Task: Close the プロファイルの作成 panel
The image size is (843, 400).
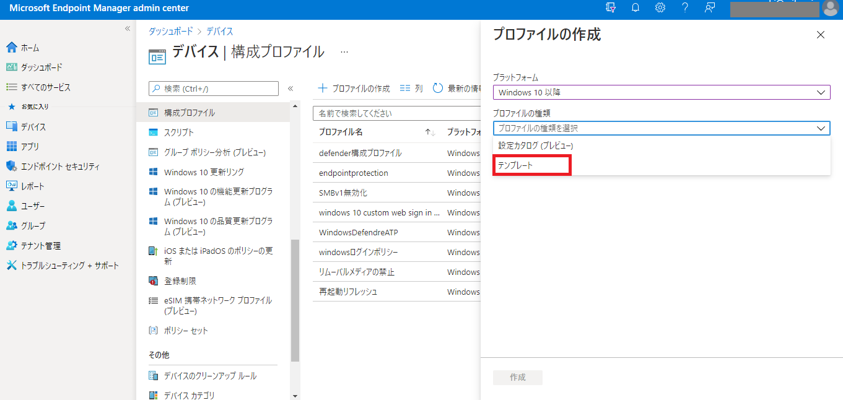Action: coord(821,35)
